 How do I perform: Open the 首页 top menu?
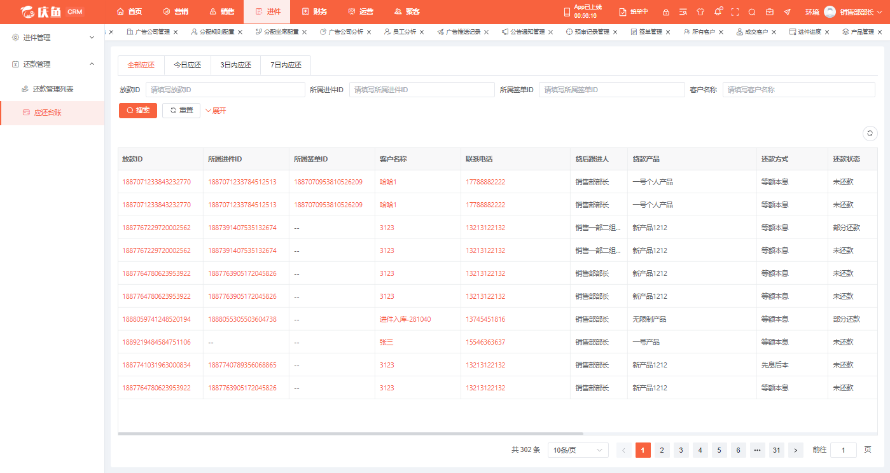tap(129, 11)
